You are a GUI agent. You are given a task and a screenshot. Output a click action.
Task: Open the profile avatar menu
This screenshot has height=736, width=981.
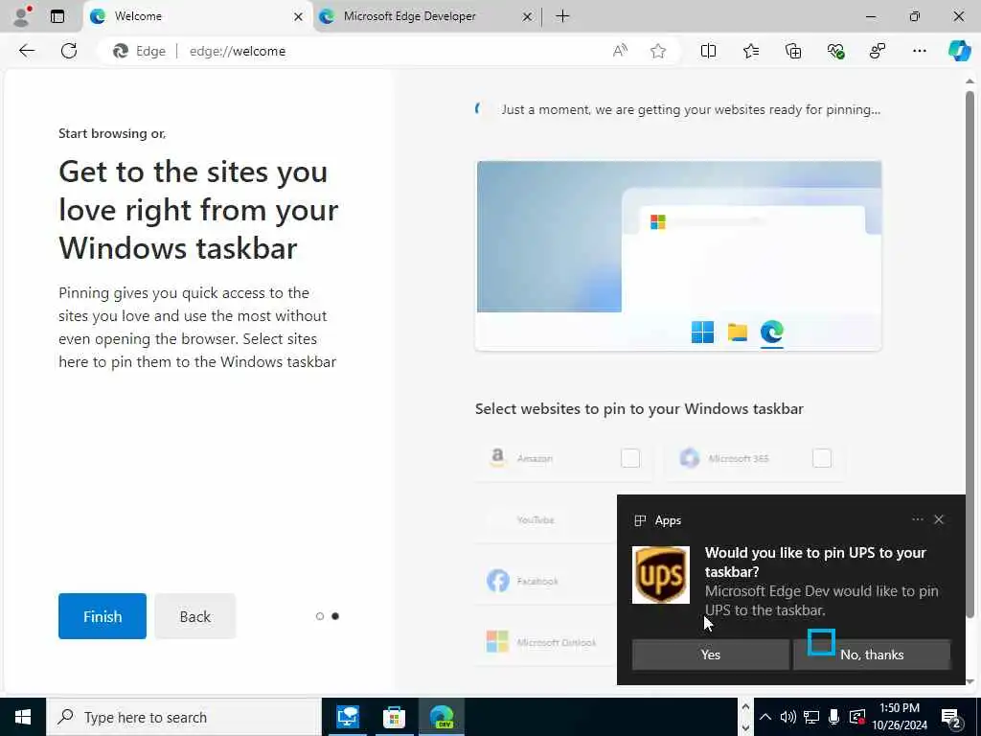[22, 16]
